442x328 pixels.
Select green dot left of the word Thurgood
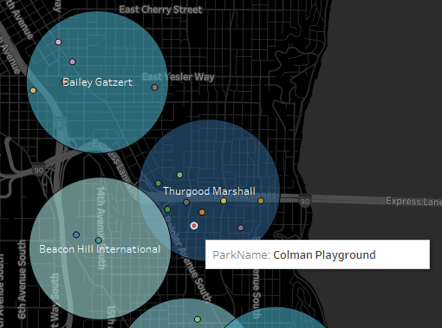coord(159,183)
